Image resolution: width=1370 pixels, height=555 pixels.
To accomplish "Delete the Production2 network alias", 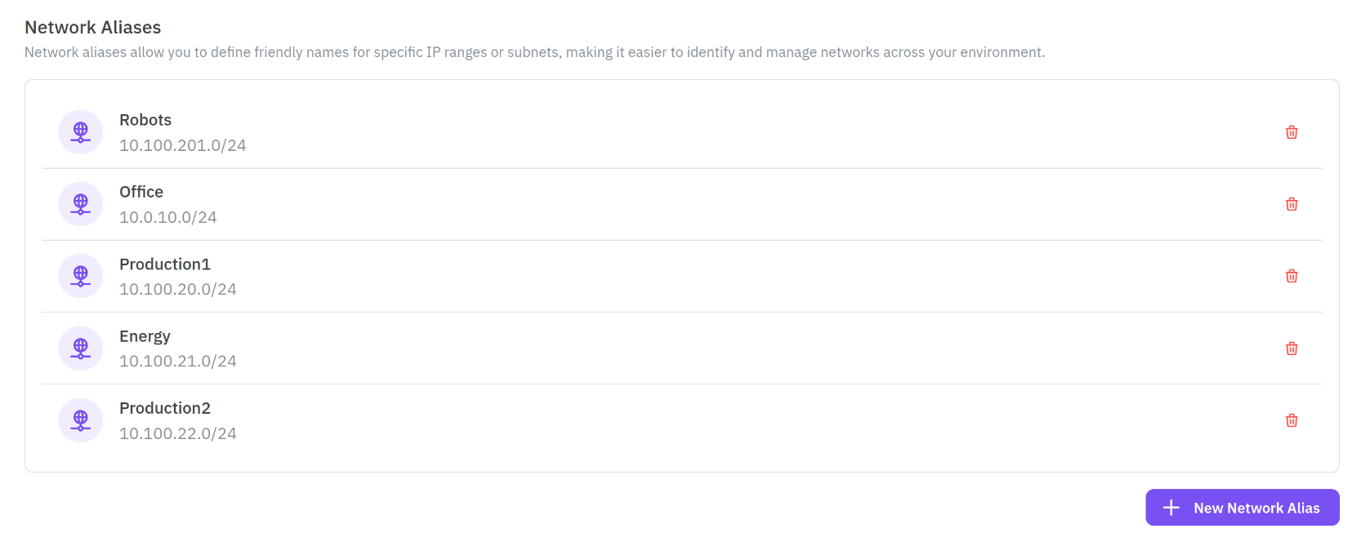I will [x=1292, y=420].
